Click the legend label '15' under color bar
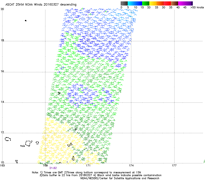 pos(142,7)
